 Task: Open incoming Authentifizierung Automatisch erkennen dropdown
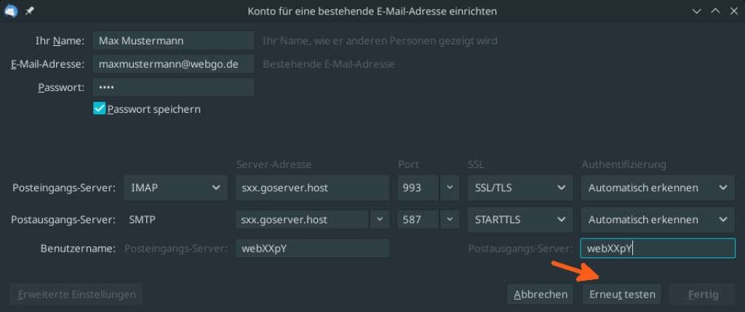[658, 188]
